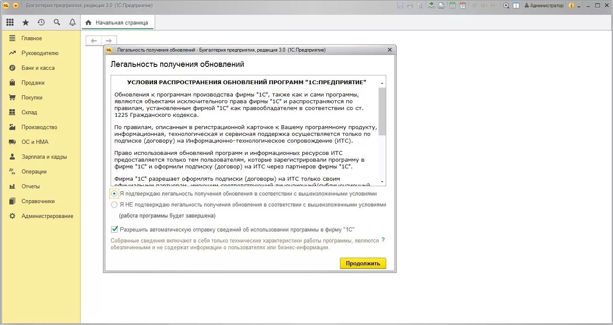Open the Calendar icon
613x325 pixels.
tap(463, 6)
